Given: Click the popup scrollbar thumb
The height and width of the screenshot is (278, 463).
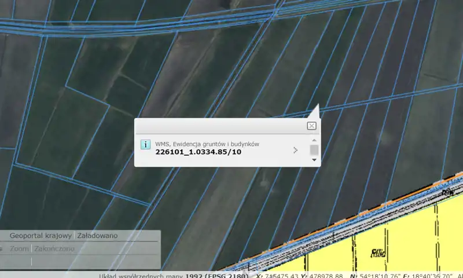Looking at the screenshot, I should [x=314, y=150].
